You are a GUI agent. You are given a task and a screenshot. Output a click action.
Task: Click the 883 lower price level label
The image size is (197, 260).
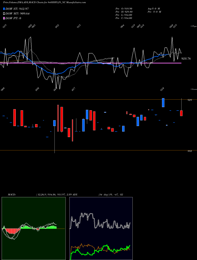[190, 151]
